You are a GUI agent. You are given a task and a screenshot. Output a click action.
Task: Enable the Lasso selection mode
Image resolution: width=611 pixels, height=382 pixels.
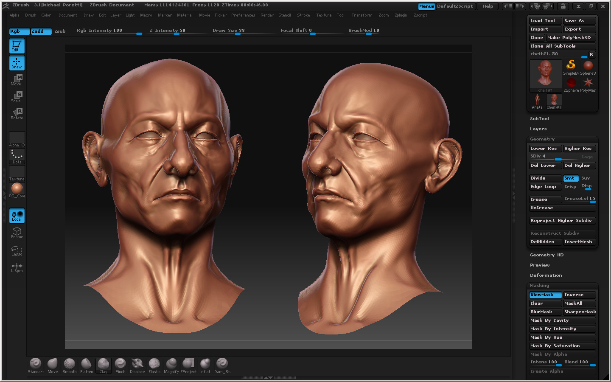pos(17,250)
